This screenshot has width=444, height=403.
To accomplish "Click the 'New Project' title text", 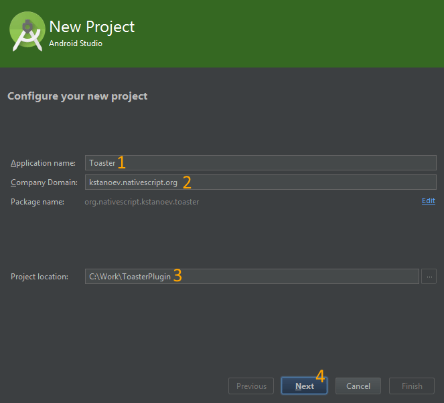I will (92, 27).
